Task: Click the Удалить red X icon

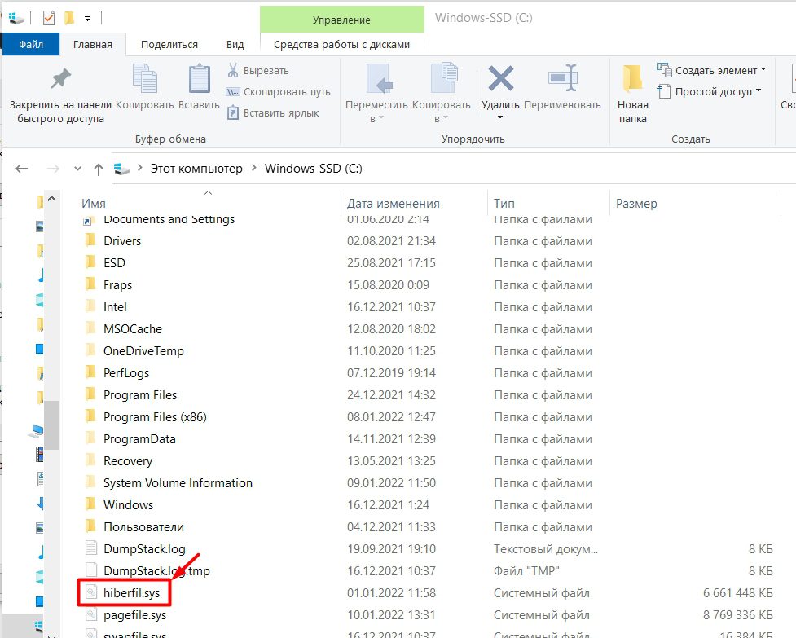Action: tap(500, 79)
